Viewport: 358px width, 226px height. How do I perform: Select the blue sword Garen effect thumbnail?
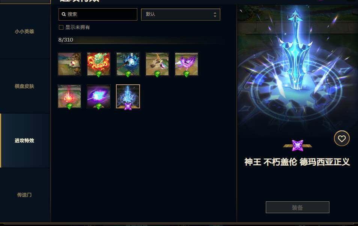pyautogui.click(x=128, y=96)
